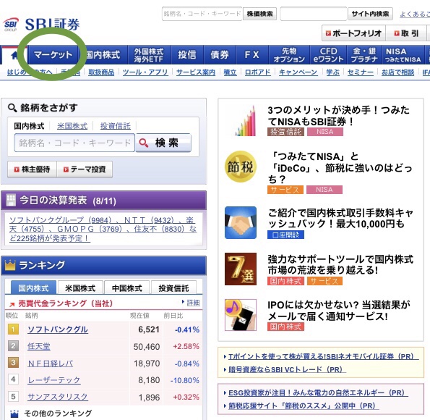Open the 先物オプション tab
This screenshot has height=420, width=430.
tap(289, 55)
